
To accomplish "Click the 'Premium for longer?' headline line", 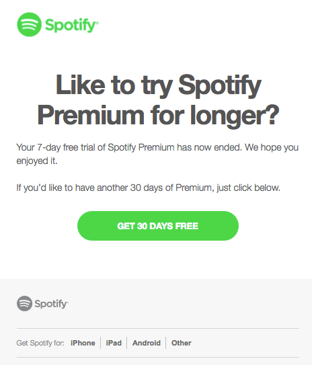I will click(x=158, y=116).
